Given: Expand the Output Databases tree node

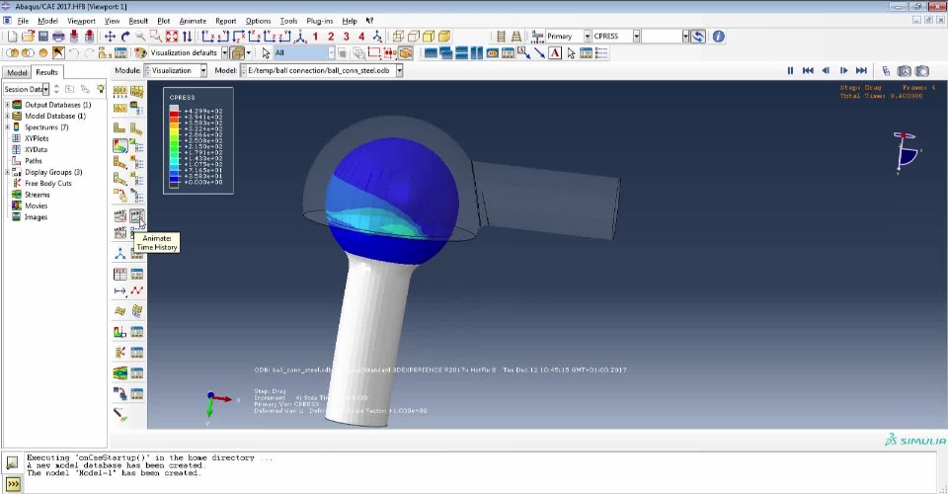Looking at the screenshot, I should click(x=7, y=105).
